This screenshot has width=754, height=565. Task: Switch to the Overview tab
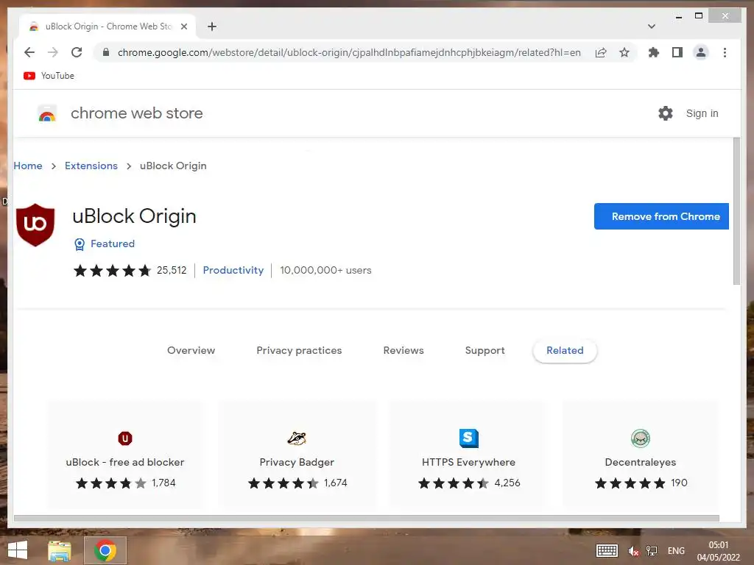[x=191, y=350]
